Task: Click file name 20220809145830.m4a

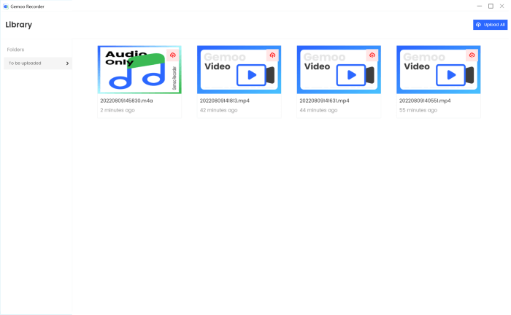Action: click(x=126, y=101)
